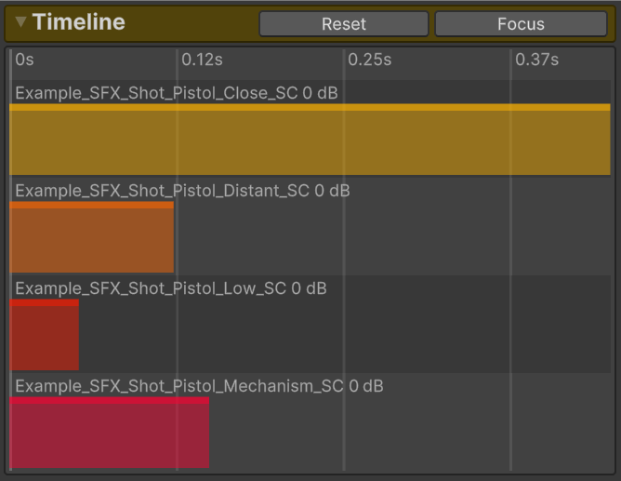
Task: Select the yellow Pistol_Close clip block
Action: [x=310, y=143]
